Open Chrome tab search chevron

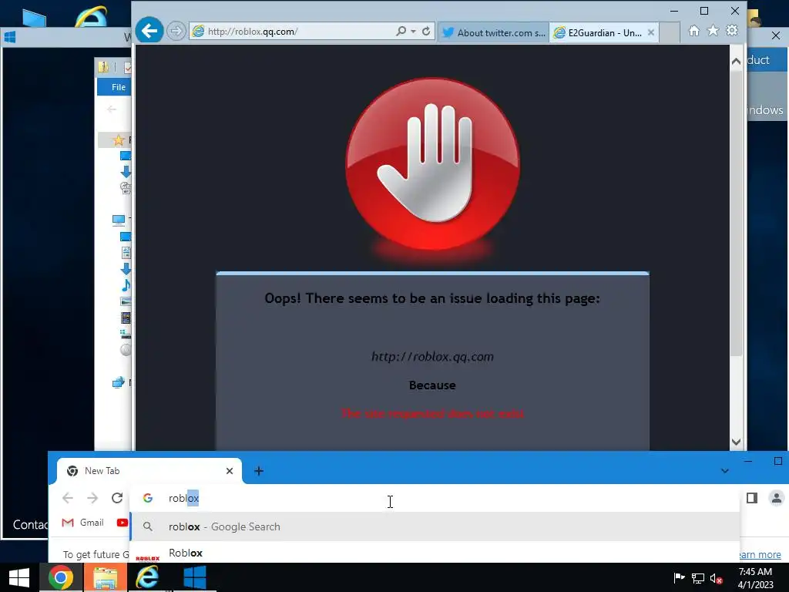(724, 471)
